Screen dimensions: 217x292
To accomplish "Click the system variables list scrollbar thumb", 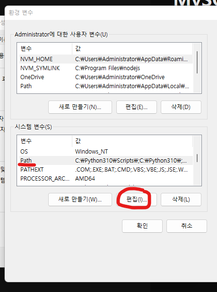I will click(197, 158).
